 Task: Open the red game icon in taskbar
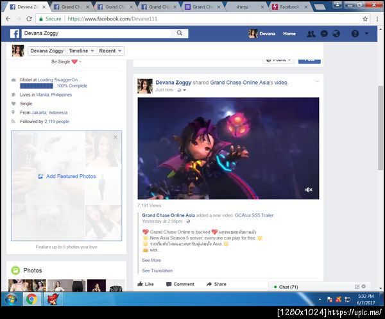click(53, 299)
